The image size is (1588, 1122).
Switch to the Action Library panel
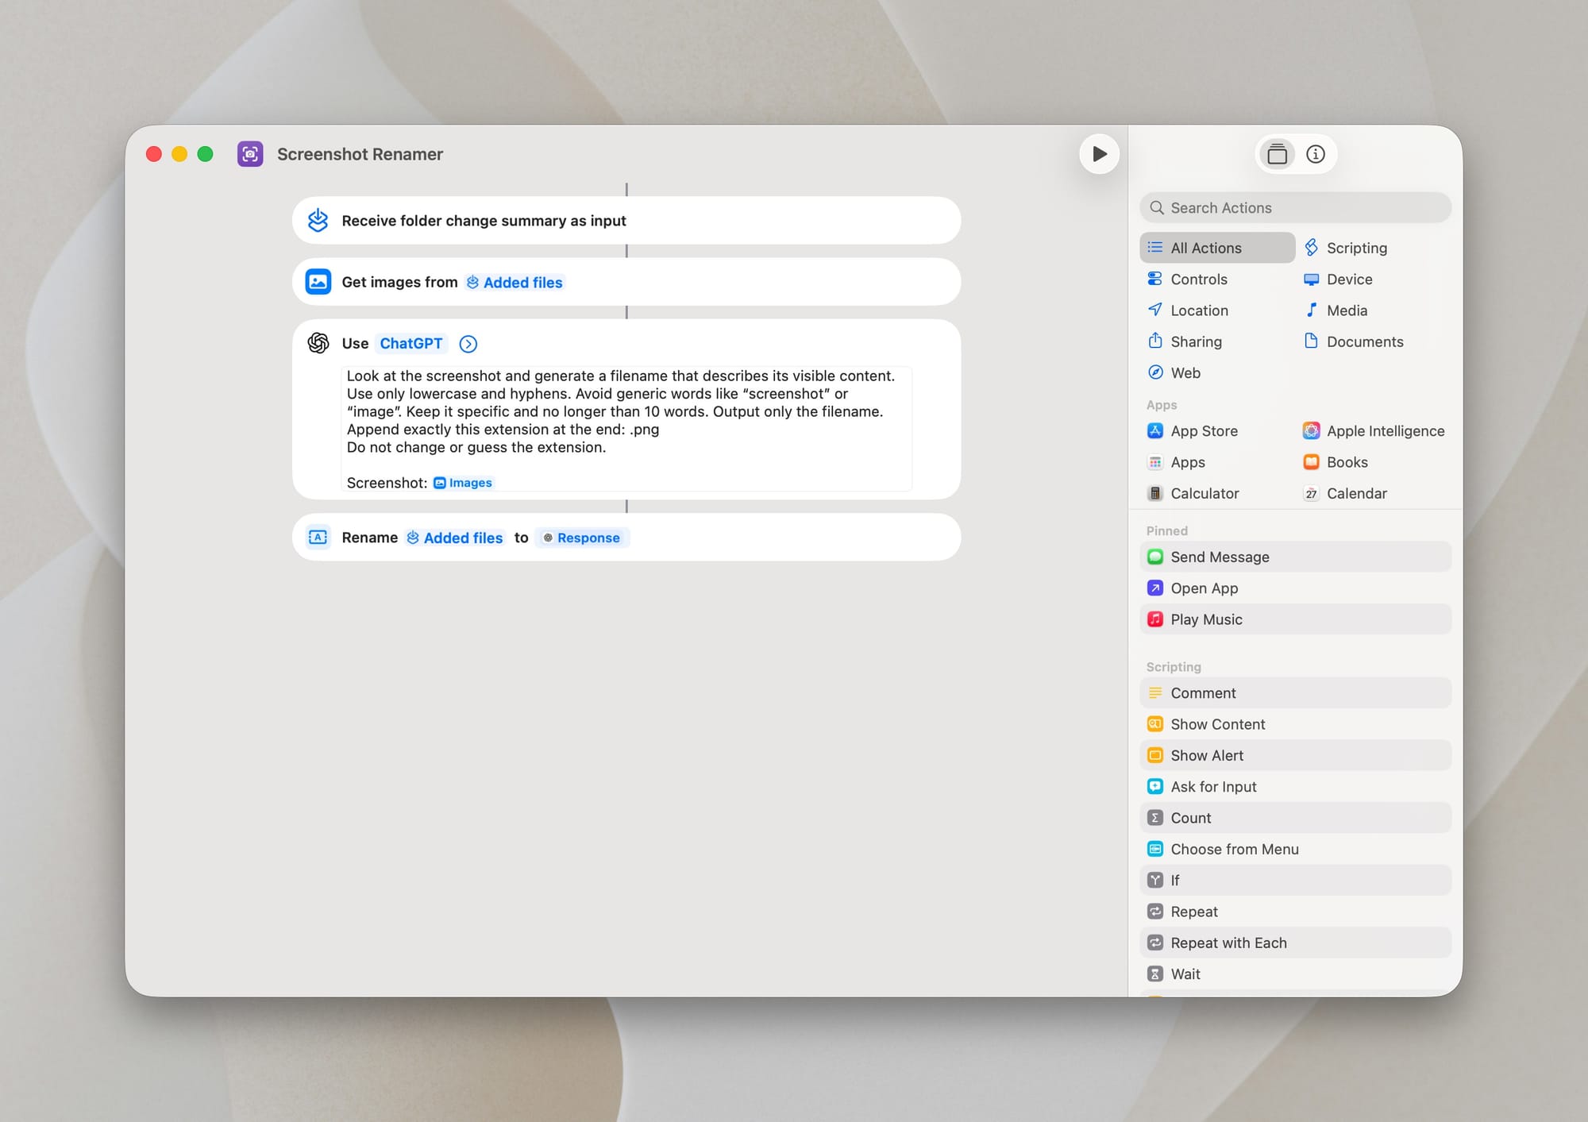point(1277,154)
